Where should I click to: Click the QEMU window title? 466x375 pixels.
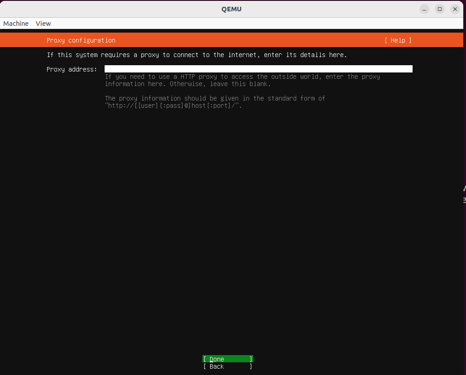tap(231, 9)
